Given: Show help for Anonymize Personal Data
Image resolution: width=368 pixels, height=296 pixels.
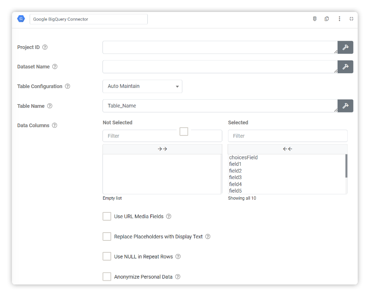Looking at the screenshot, I should (x=178, y=277).
